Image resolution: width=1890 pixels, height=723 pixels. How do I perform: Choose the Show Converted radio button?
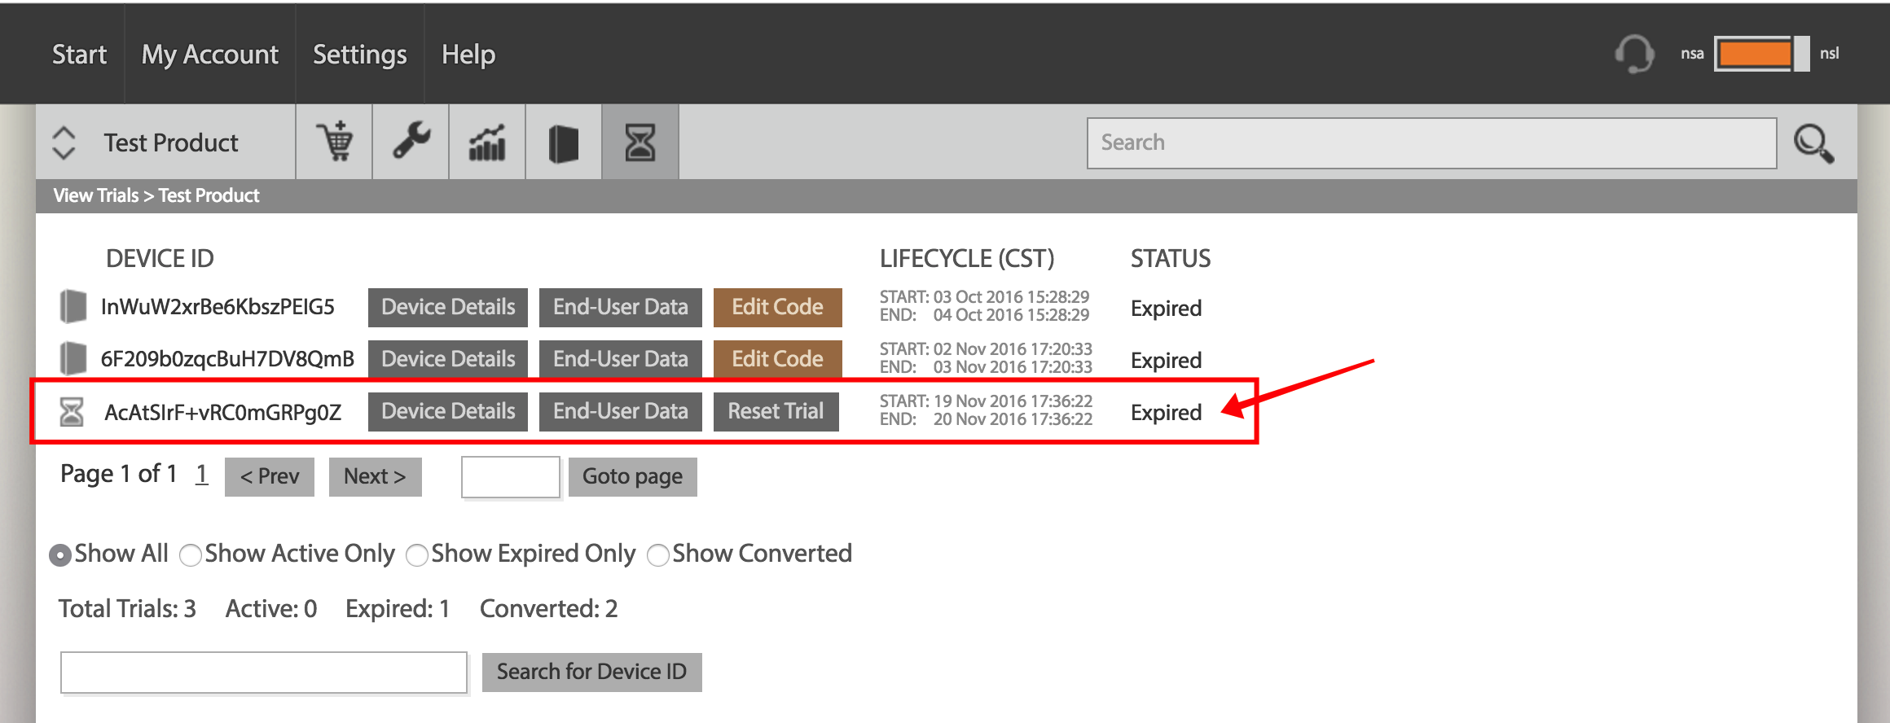click(x=658, y=555)
